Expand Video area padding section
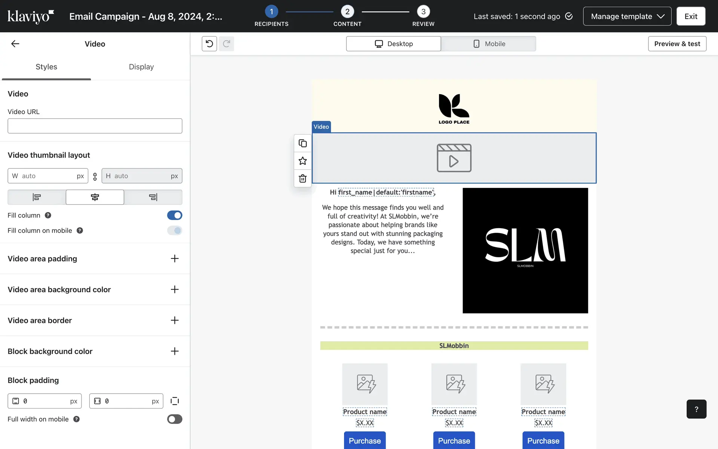718x449 pixels. (175, 259)
